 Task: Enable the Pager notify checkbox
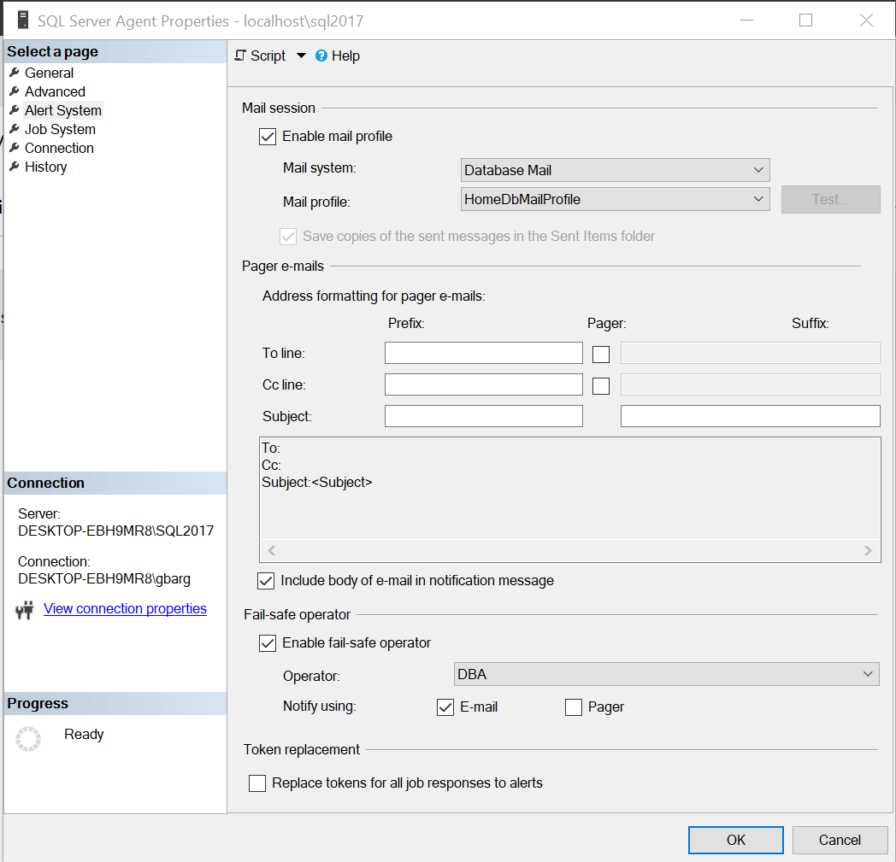point(574,707)
